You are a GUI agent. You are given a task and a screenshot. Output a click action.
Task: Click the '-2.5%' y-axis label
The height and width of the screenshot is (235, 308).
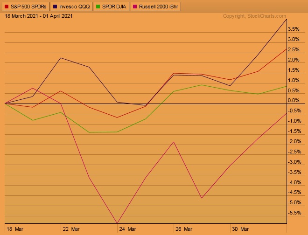tap(294, 152)
